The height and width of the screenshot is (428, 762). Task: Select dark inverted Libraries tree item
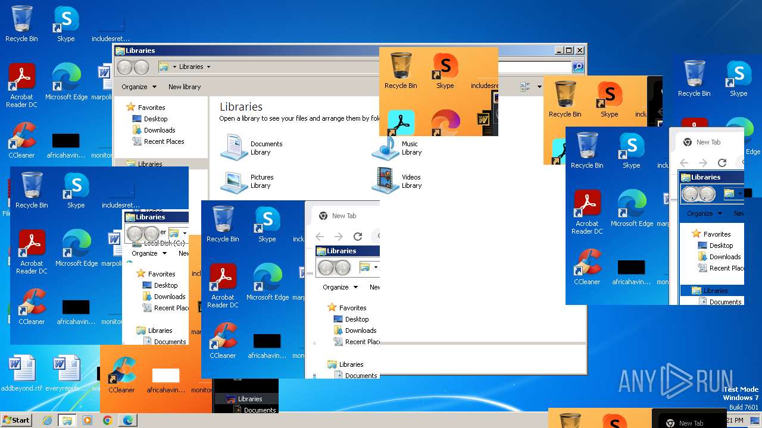249,399
